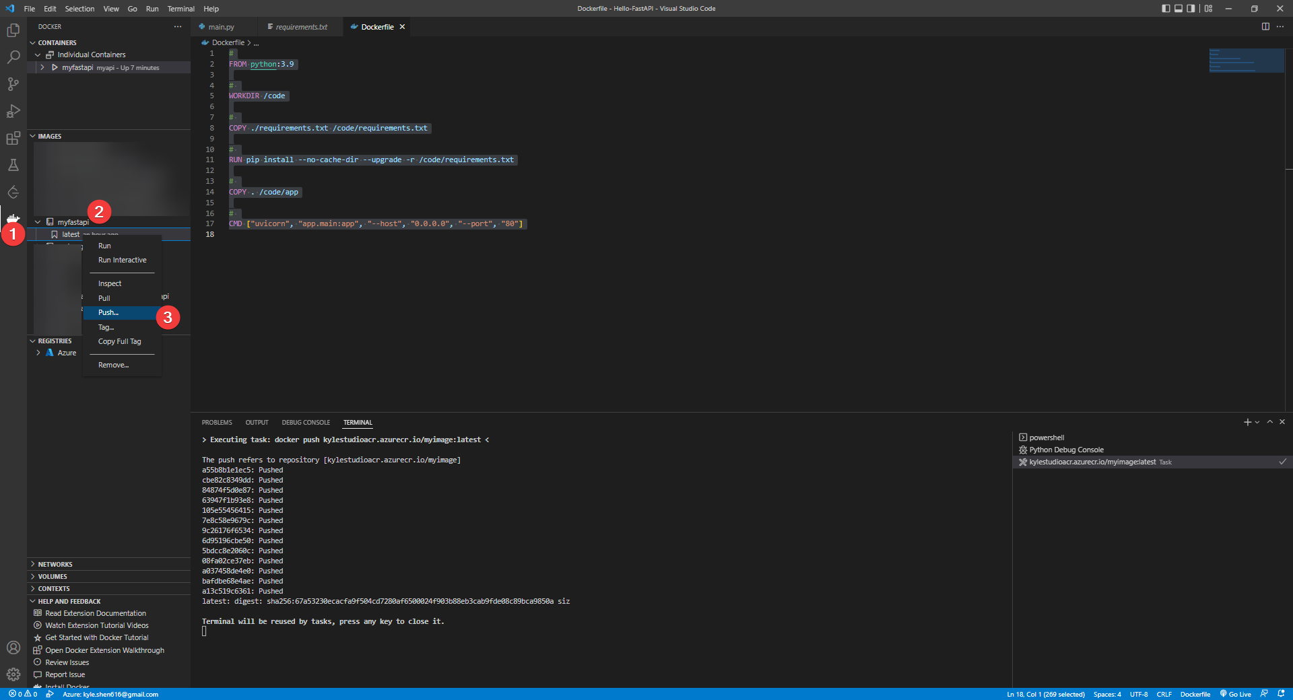Image resolution: width=1293 pixels, height=700 pixels.
Task: Toggle primary side bar layout icon
Action: (1166, 9)
